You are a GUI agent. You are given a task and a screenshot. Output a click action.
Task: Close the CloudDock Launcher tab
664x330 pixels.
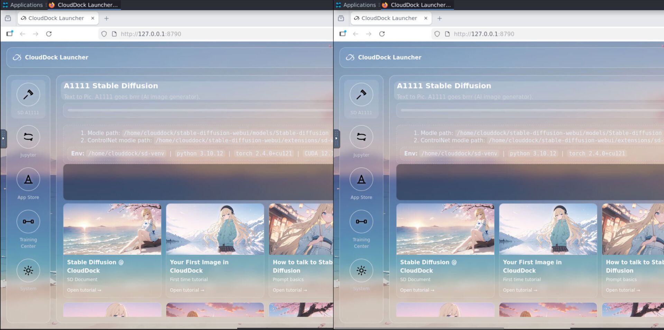tap(92, 18)
